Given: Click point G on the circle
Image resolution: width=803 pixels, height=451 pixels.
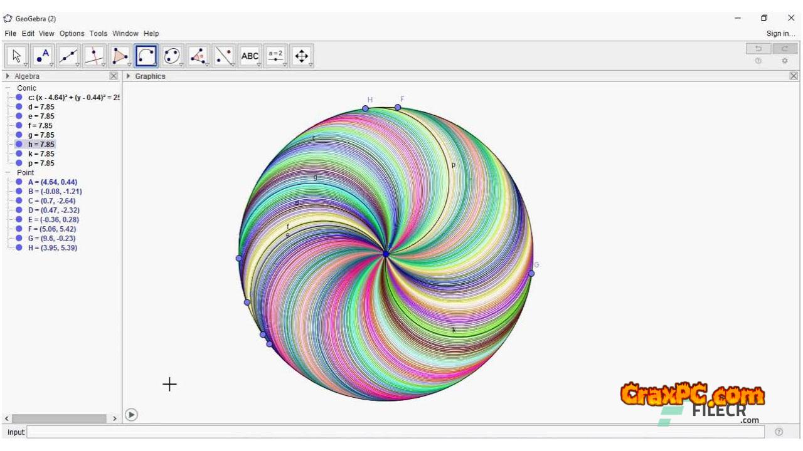Looking at the screenshot, I should 531,273.
